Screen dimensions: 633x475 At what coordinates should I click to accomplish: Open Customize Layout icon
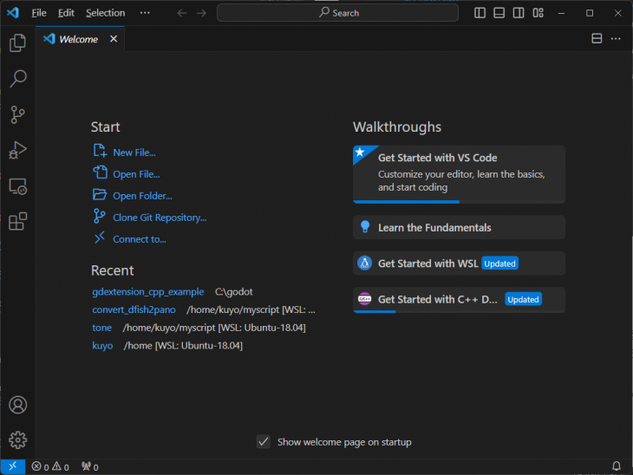click(x=538, y=13)
